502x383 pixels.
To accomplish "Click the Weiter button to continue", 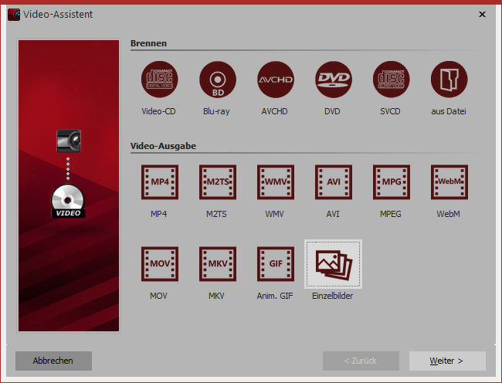I will [x=447, y=361].
